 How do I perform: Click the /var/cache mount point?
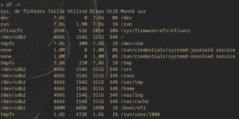pos(135,102)
